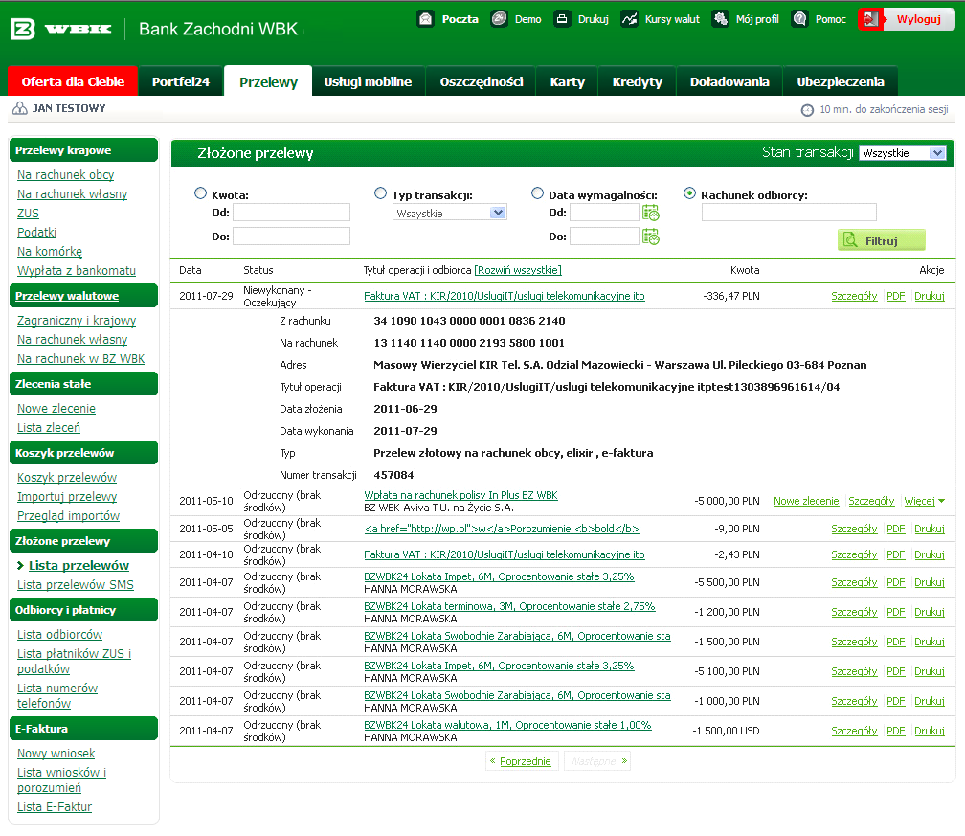Viewport: 965px width, 836px height.
Task: Open the Doładowania tab
Action: click(x=729, y=81)
